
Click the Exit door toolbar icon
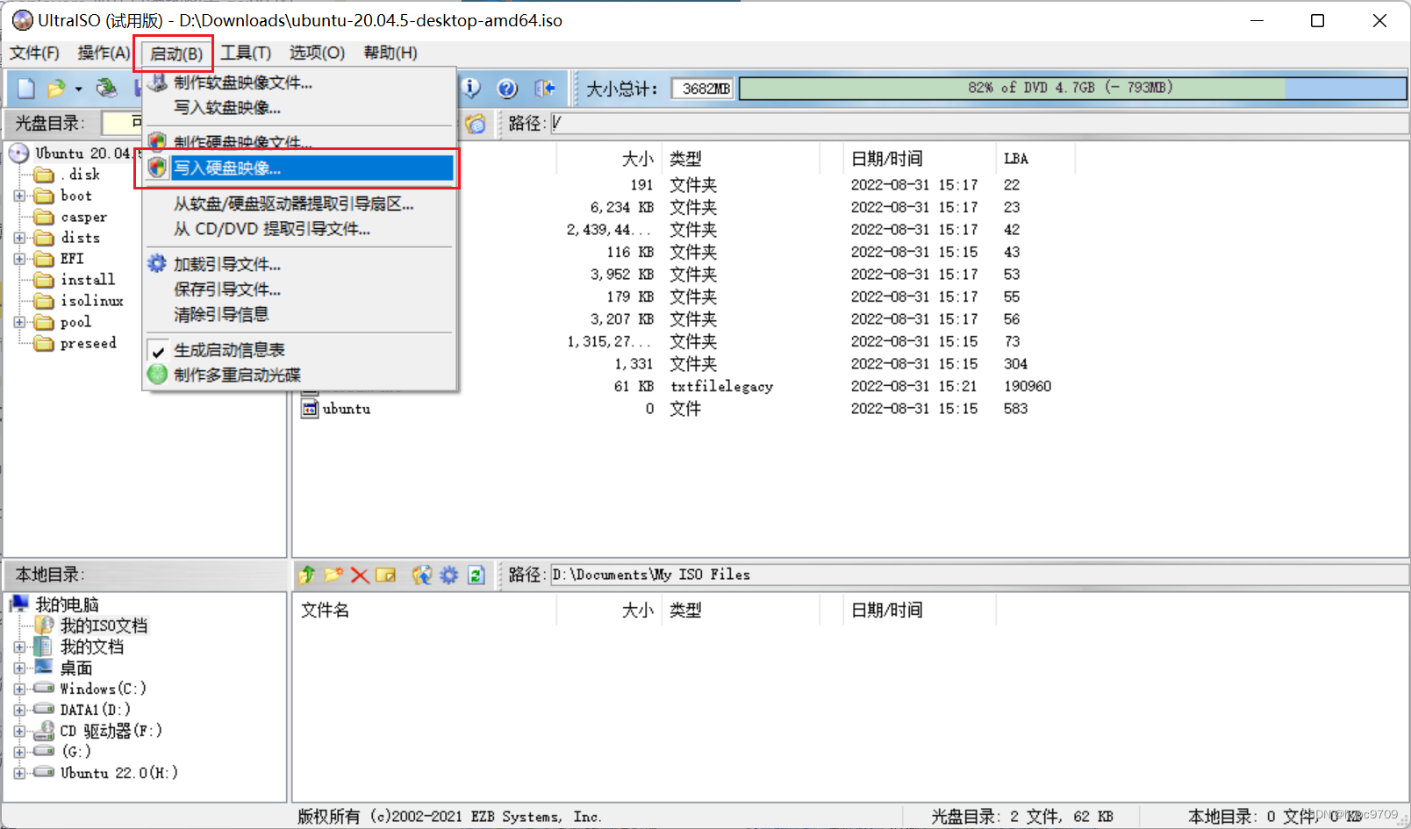pos(545,88)
